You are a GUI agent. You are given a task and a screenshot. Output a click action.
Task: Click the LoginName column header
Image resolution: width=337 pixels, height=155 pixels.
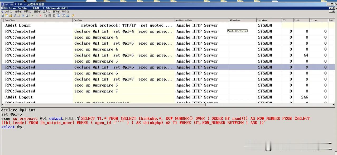click(269, 20)
